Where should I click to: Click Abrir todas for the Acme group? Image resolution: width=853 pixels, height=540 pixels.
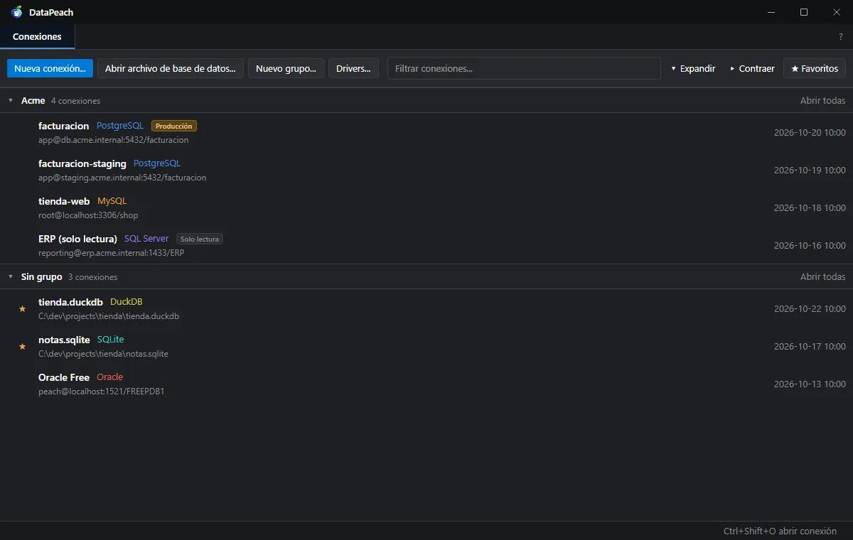click(823, 101)
